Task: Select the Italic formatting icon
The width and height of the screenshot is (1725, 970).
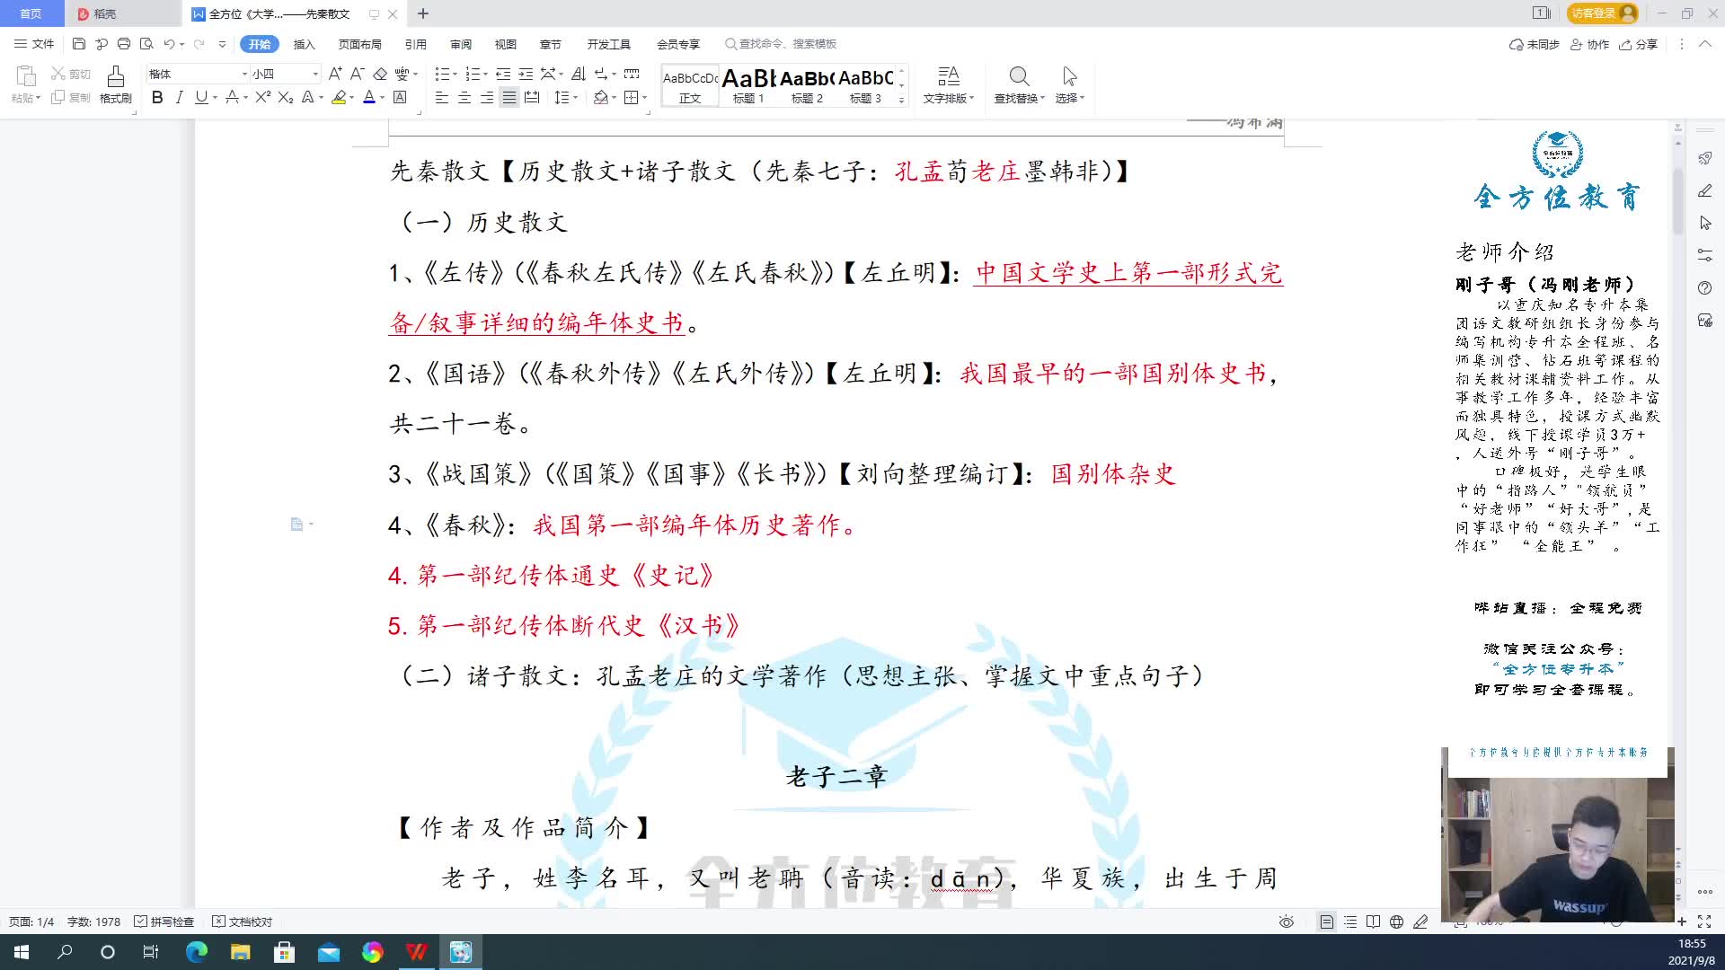Action: [180, 98]
